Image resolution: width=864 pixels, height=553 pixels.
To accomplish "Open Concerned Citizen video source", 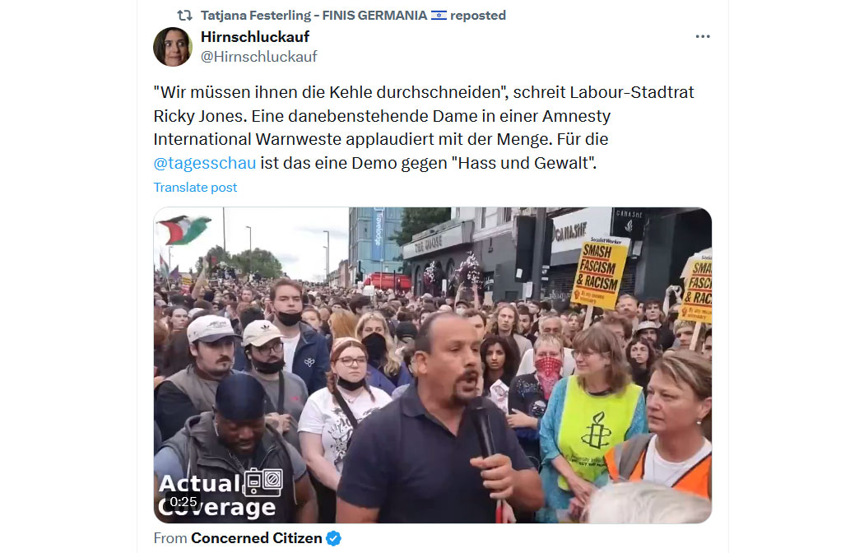I will 256,538.
